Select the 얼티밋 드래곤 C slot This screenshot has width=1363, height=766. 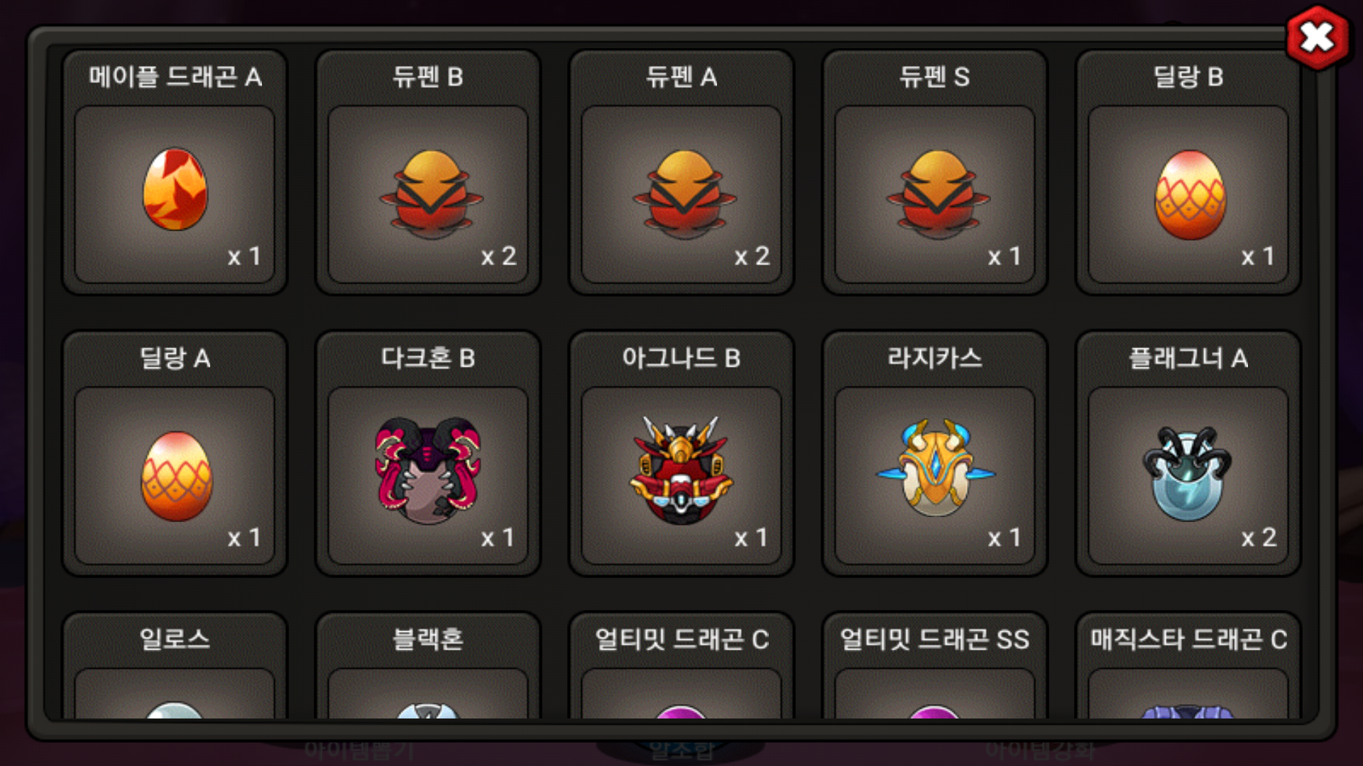[681, 667]
